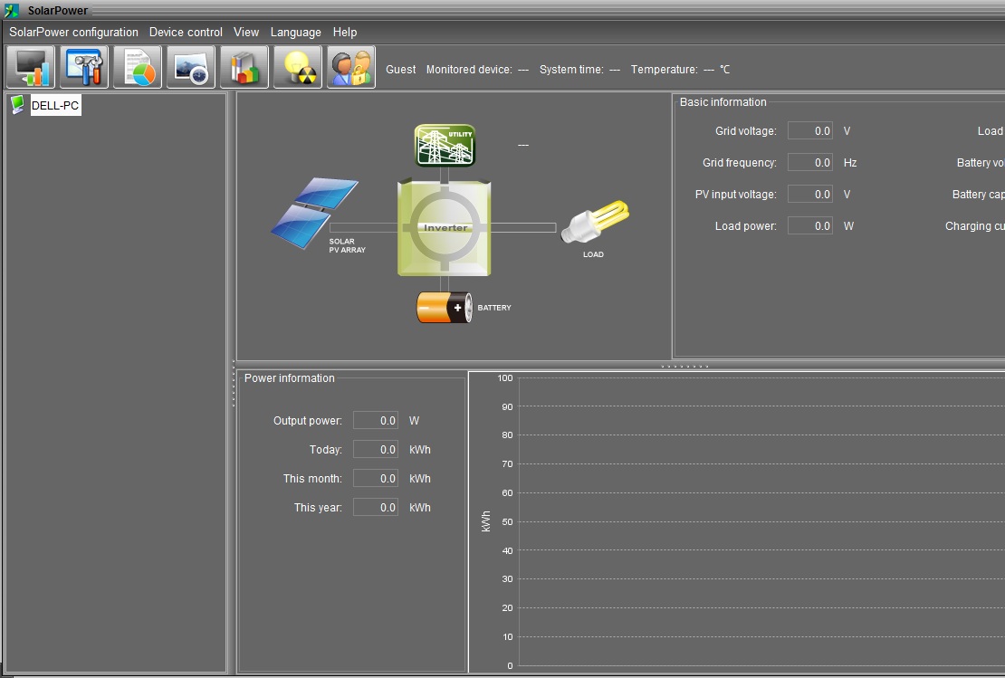
Task: Open the Language menu
Action: (295, 32)
